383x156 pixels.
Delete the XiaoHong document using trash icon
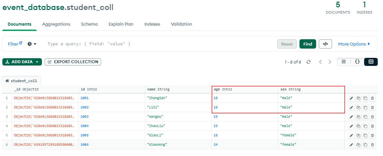(x=372, y=145)
